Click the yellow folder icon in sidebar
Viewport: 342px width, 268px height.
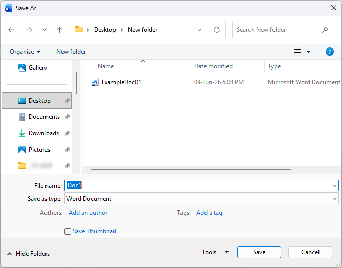pyautogui.click(x=22, y=166)
